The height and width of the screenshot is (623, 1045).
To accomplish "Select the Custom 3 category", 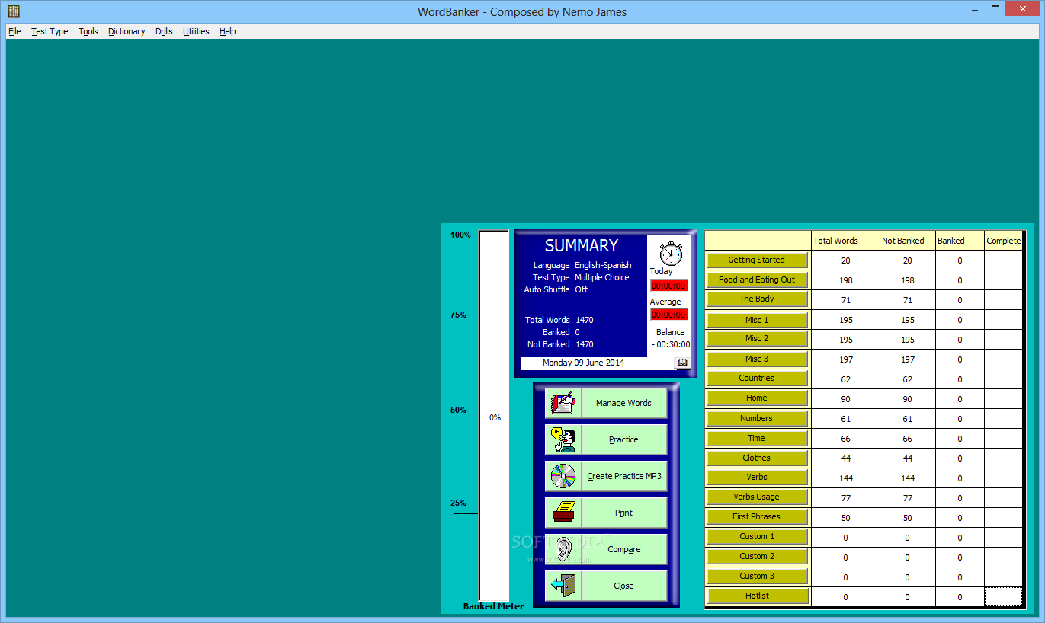I will click(x=757, y=577).
